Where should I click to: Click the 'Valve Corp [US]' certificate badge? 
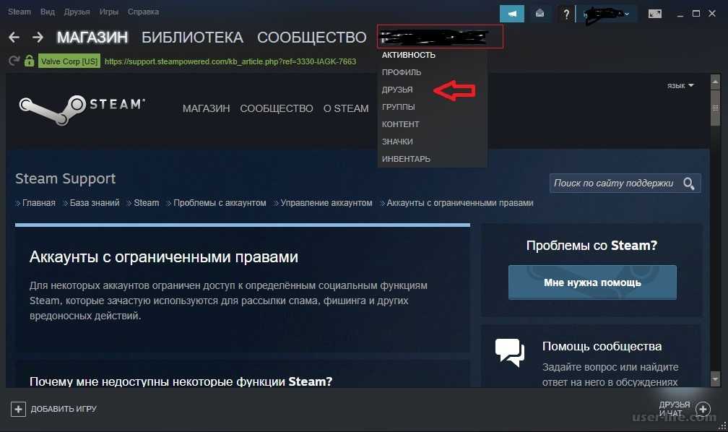pos(69,61)
